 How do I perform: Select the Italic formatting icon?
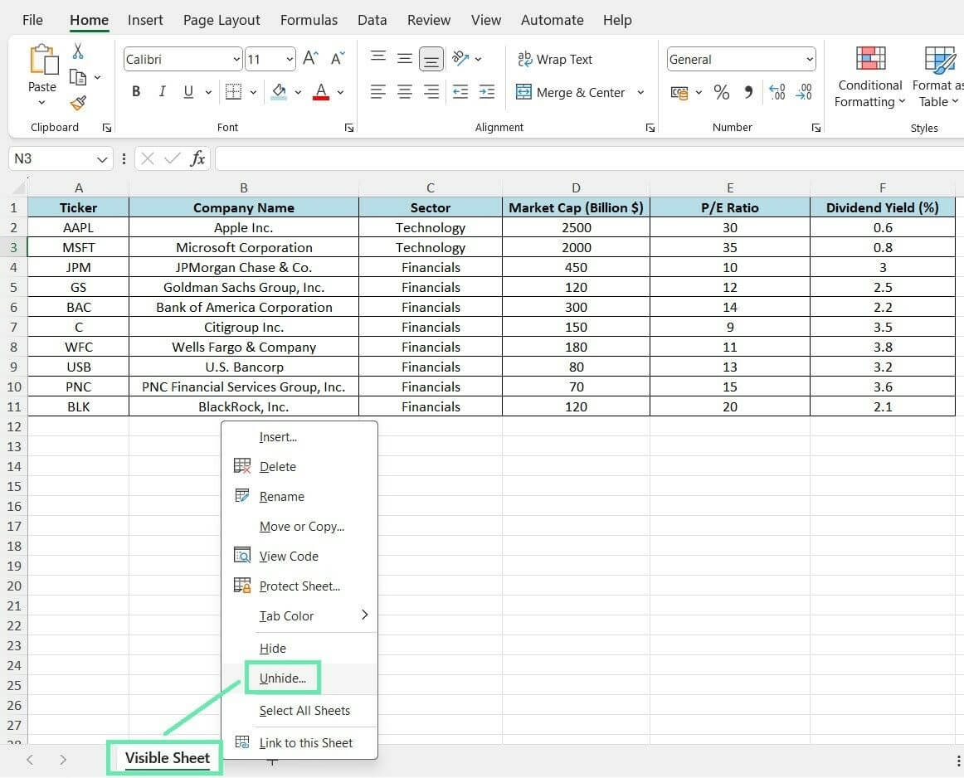pos(163,91)
